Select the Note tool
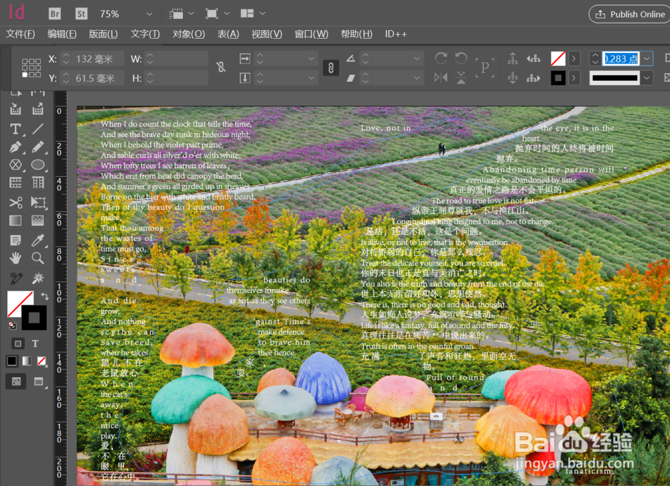Image resolution: width=670 pixels, height=486 pixels. click(15, 240)
